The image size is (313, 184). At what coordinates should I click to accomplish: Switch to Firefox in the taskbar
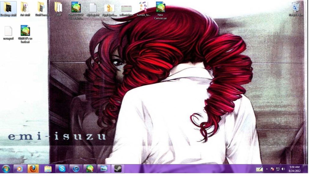(x=33, y=169)
